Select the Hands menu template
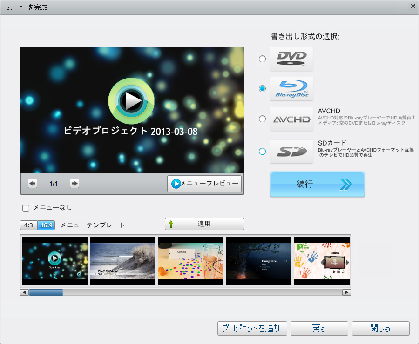The height and width of the screenshot is (344, 419). [322, 261]
